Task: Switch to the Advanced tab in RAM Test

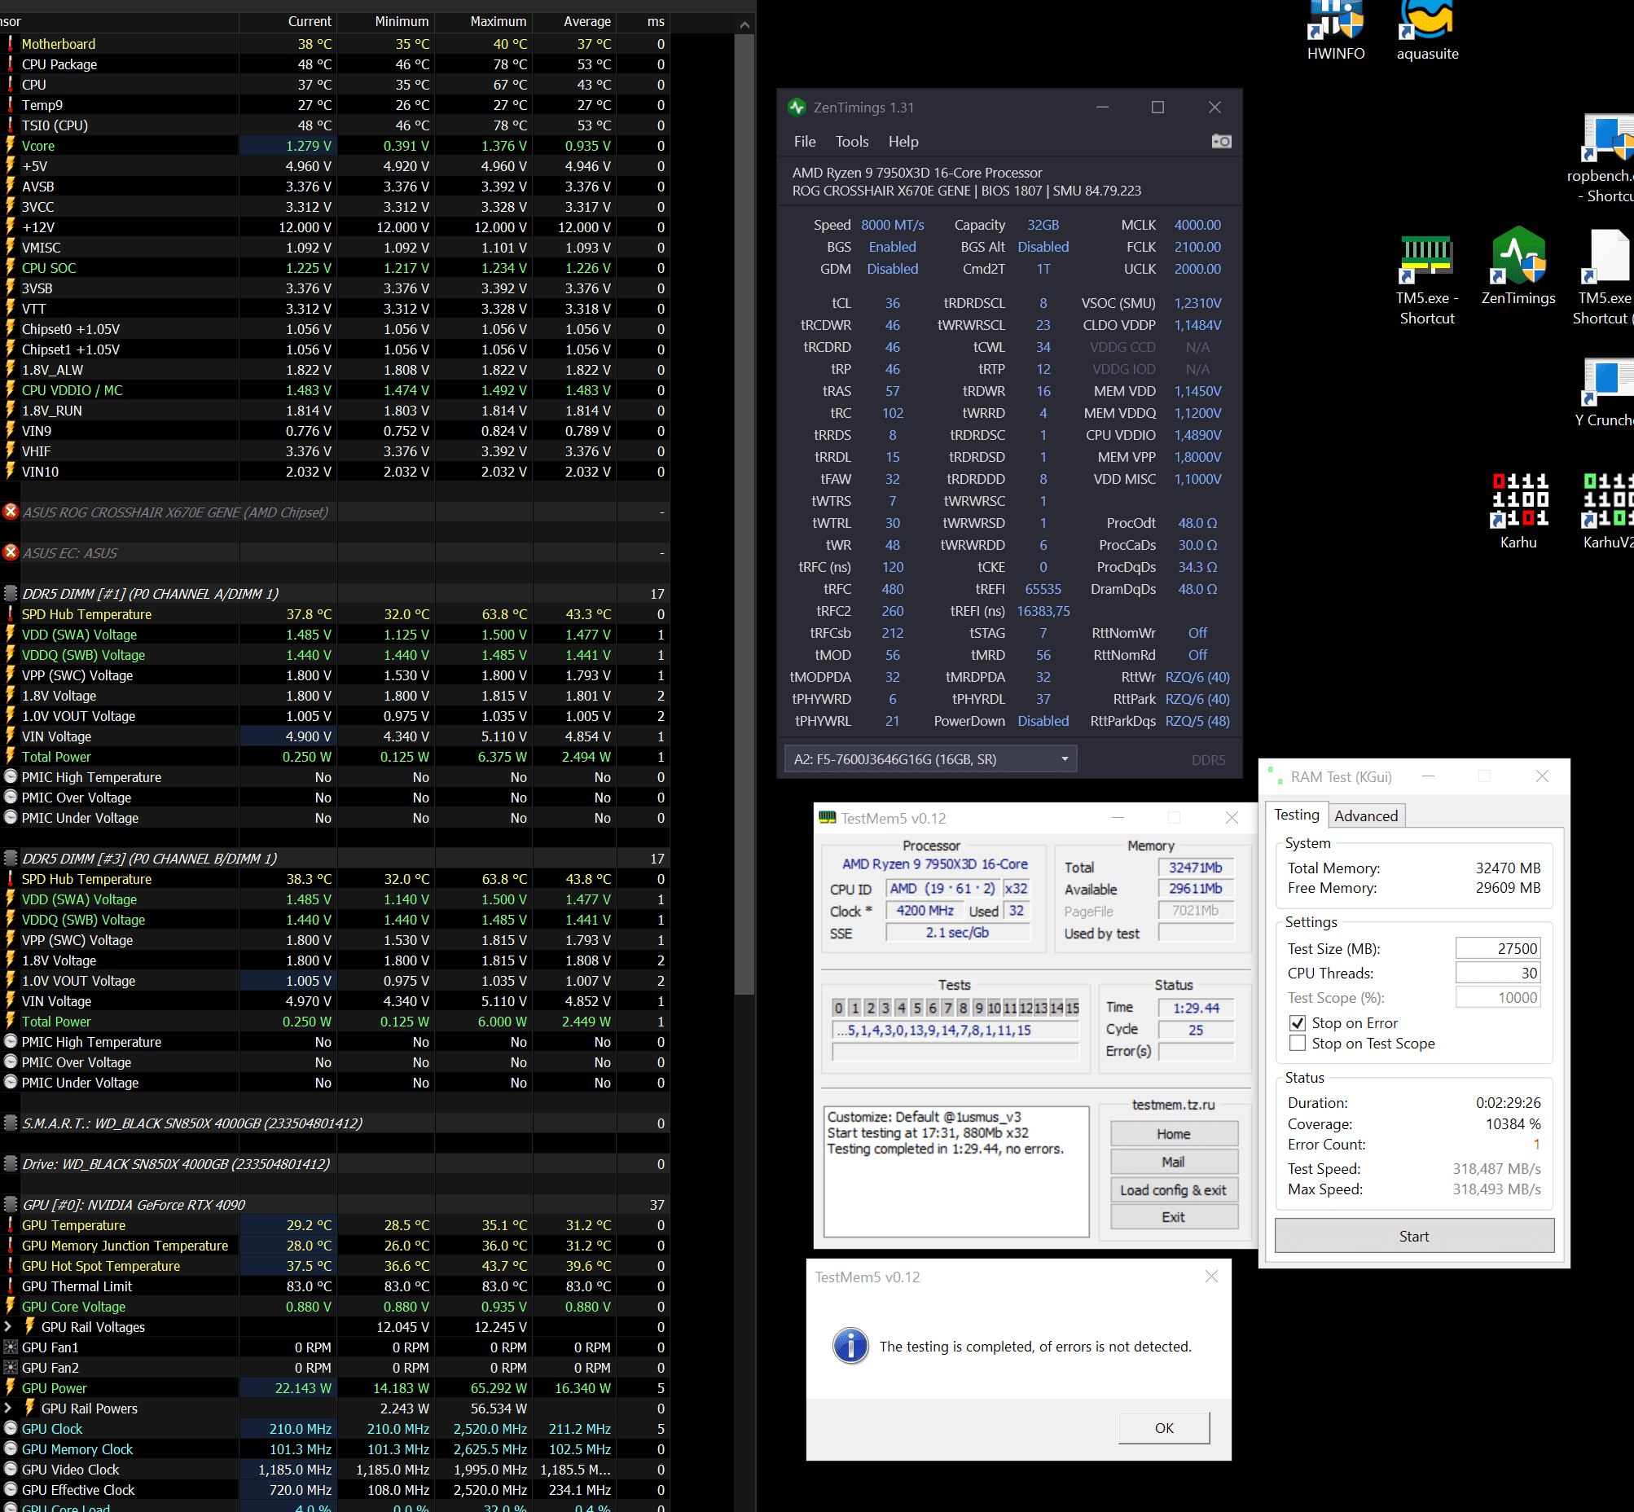Action: (1365, 815)
